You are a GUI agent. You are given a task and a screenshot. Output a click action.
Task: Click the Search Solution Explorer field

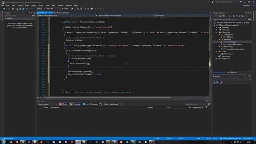(x=230, y=20)
